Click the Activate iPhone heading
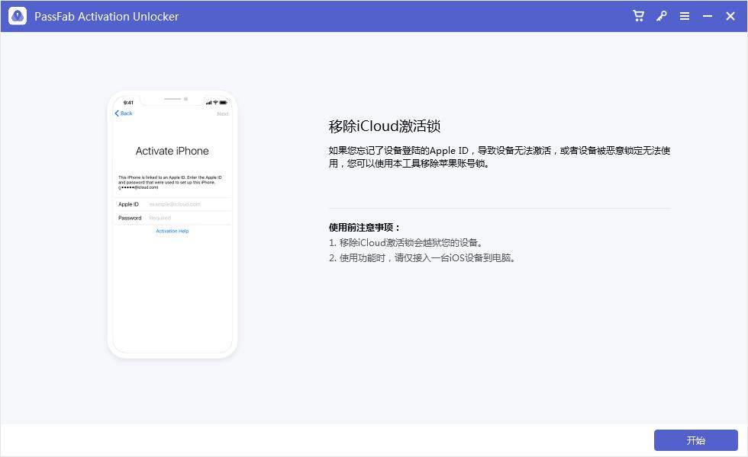The height and width of the screenshot is (457, 748). point(172,151)
